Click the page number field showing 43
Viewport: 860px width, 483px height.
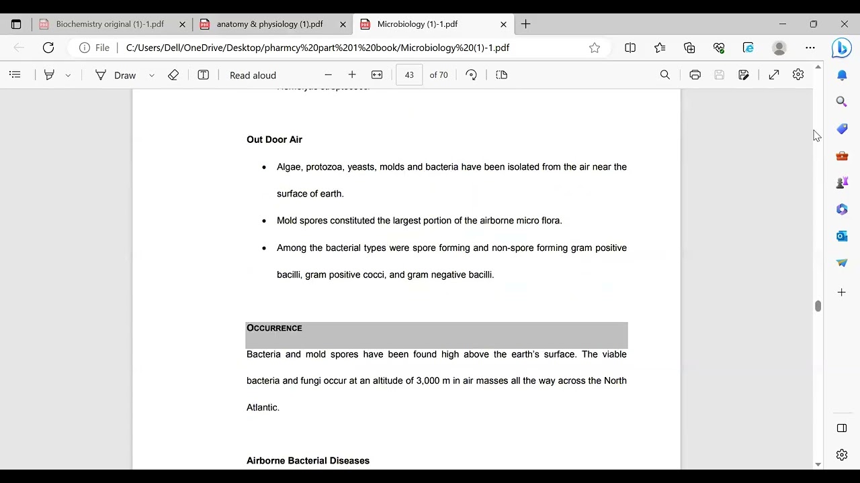[x=409, y=75]
